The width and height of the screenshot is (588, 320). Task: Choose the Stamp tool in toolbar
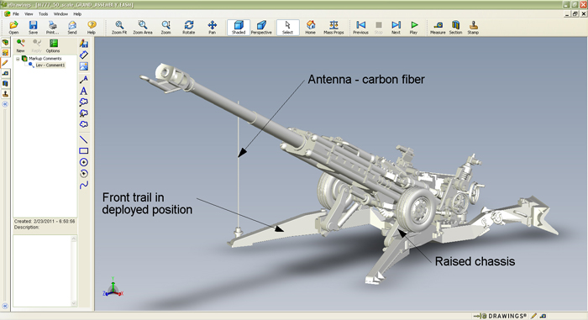point(473,28)
